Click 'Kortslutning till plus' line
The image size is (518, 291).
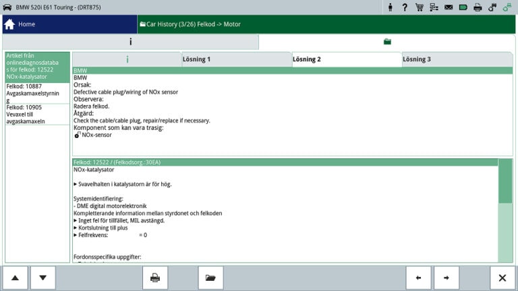100,228
